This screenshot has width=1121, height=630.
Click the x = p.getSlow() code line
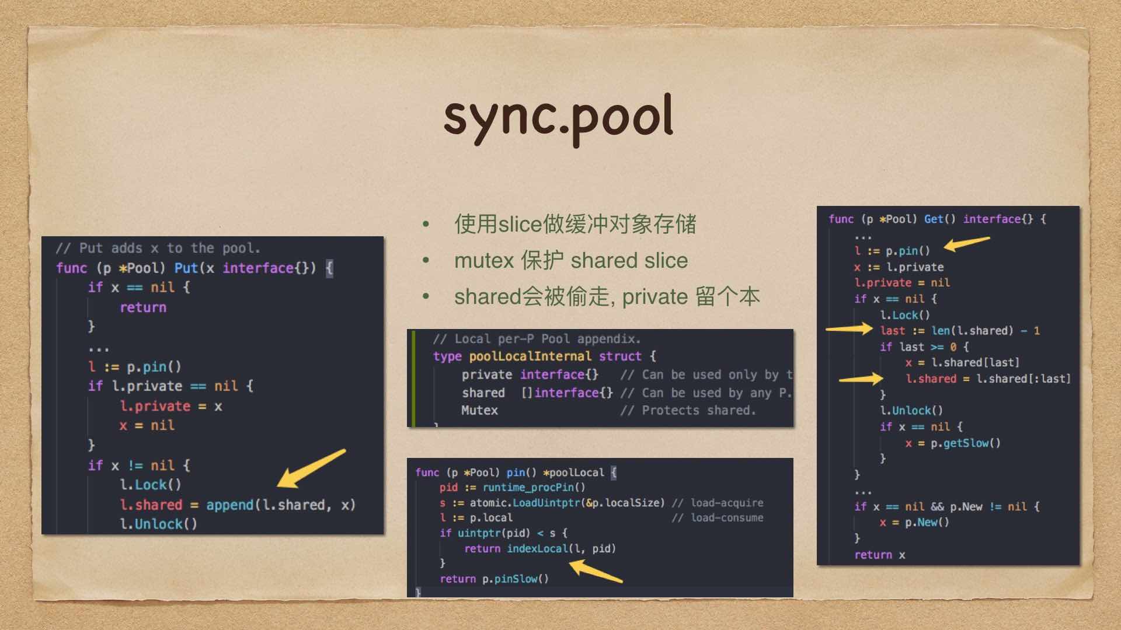tap(952, 443)
